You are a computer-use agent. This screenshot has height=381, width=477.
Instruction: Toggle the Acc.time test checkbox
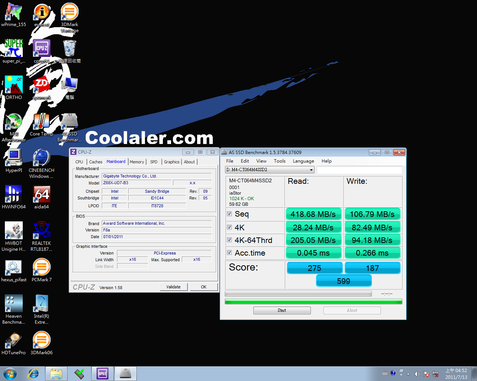(230, 253)
